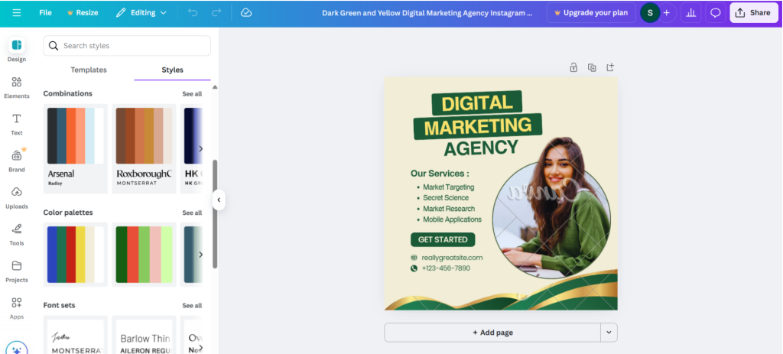Click the next arrow in Combinations row
This screenshot has width=783, height=354.
(x=201, y=148)
